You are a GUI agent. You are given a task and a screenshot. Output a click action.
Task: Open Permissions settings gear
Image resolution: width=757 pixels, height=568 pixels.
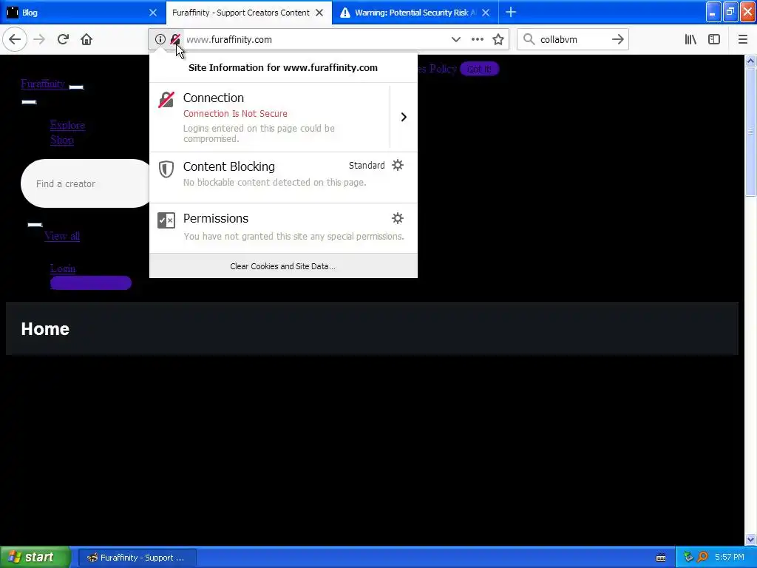[x=397, y=218]
